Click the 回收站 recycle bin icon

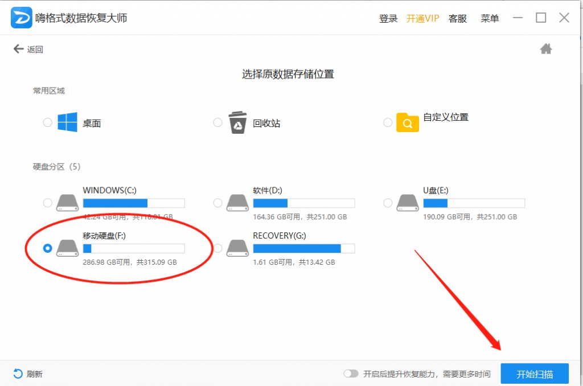(x=237, y=121)
